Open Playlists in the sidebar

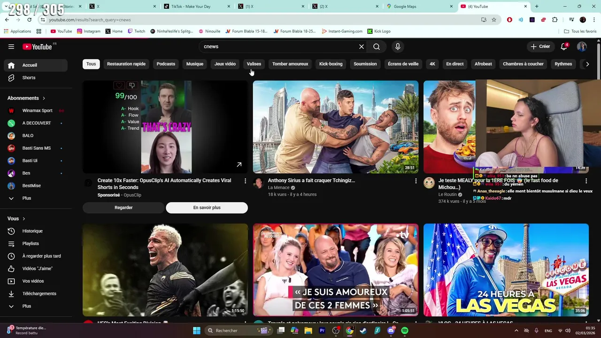coord(36,244)
